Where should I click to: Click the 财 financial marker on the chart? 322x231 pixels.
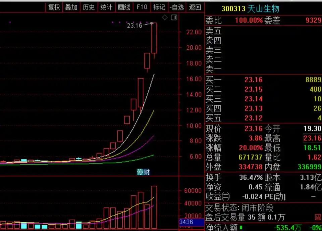tap(147, 172)
